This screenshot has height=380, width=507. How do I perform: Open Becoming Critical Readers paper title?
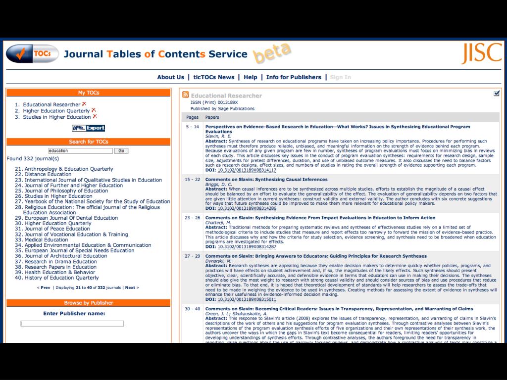coord(339,309)
